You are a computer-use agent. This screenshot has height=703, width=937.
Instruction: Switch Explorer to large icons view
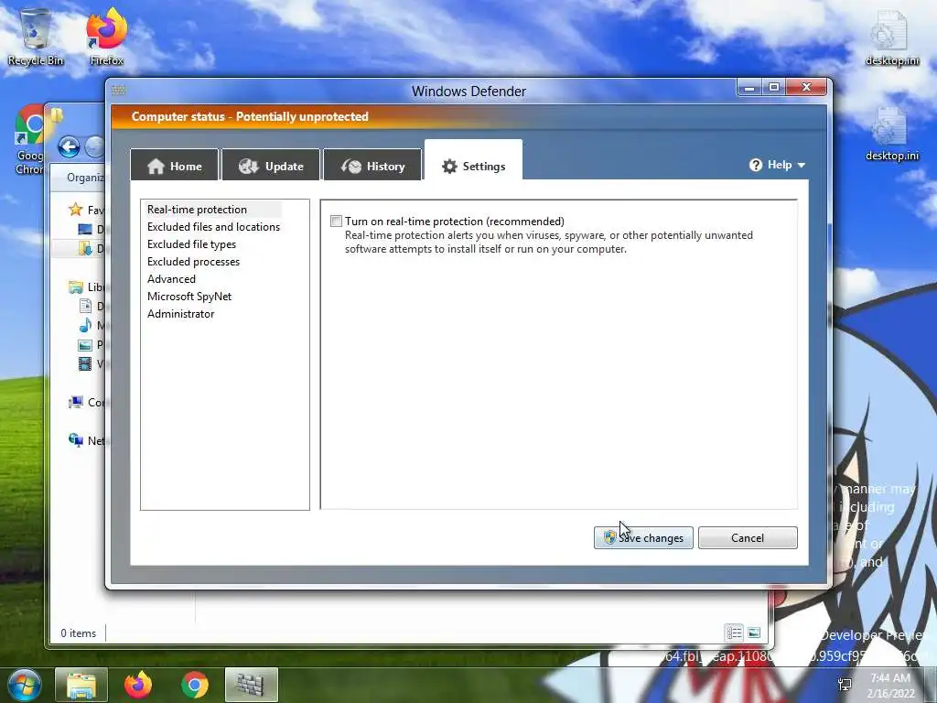pos(754,633)
